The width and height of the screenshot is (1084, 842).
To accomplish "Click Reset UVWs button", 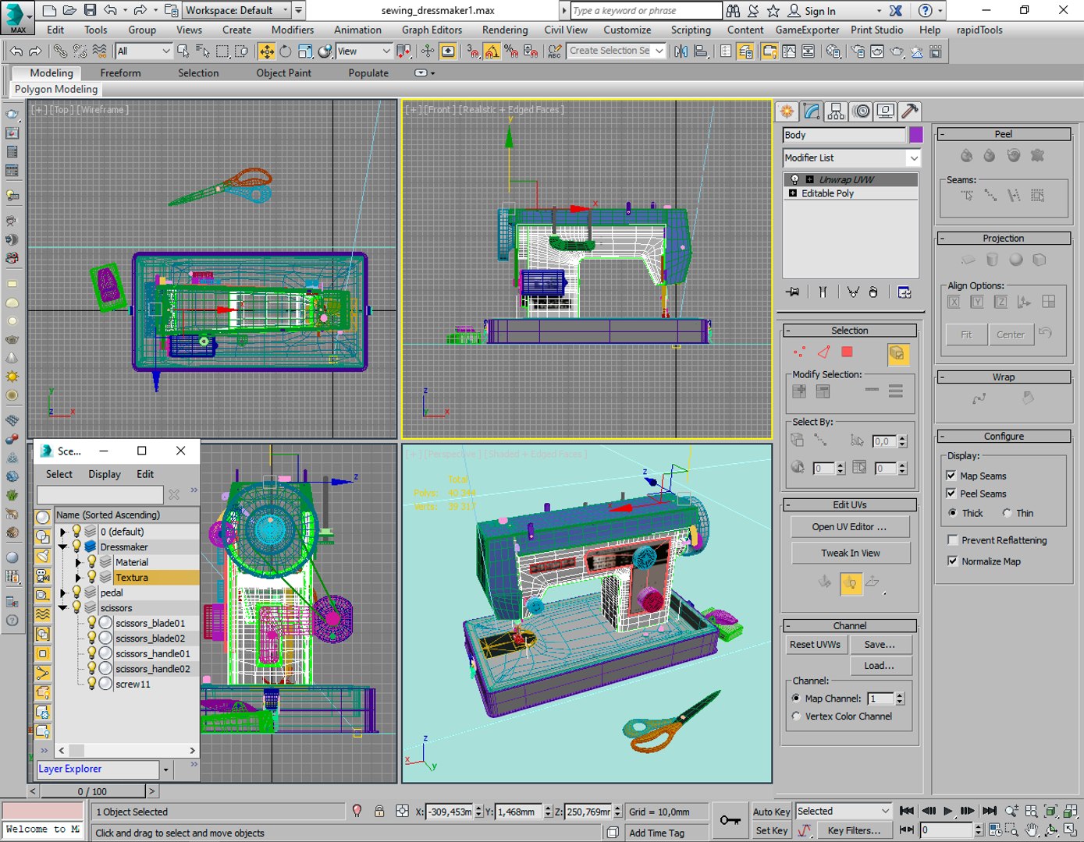I will [x=815, y=645].
